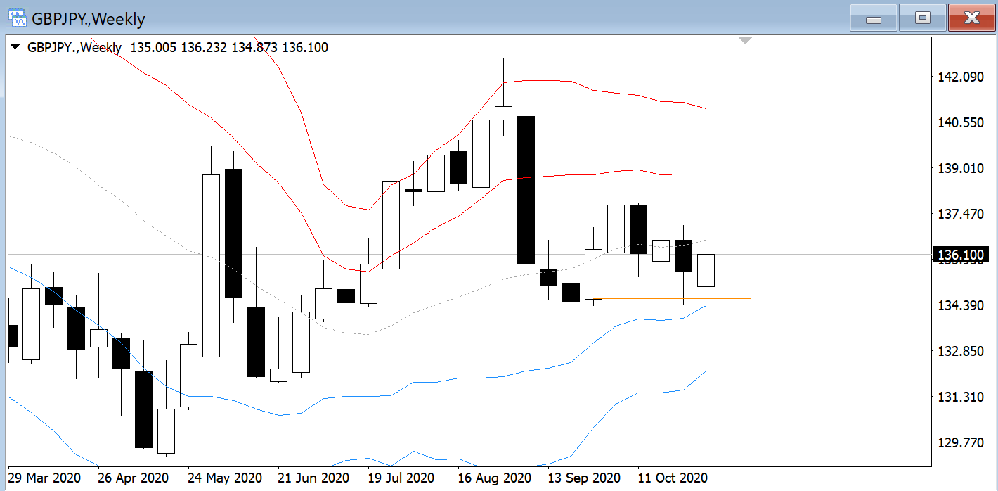This screenshot has height=491, width=998.
Task: Close the GBPJPY Weekly chart window
Action: [972, 18]
